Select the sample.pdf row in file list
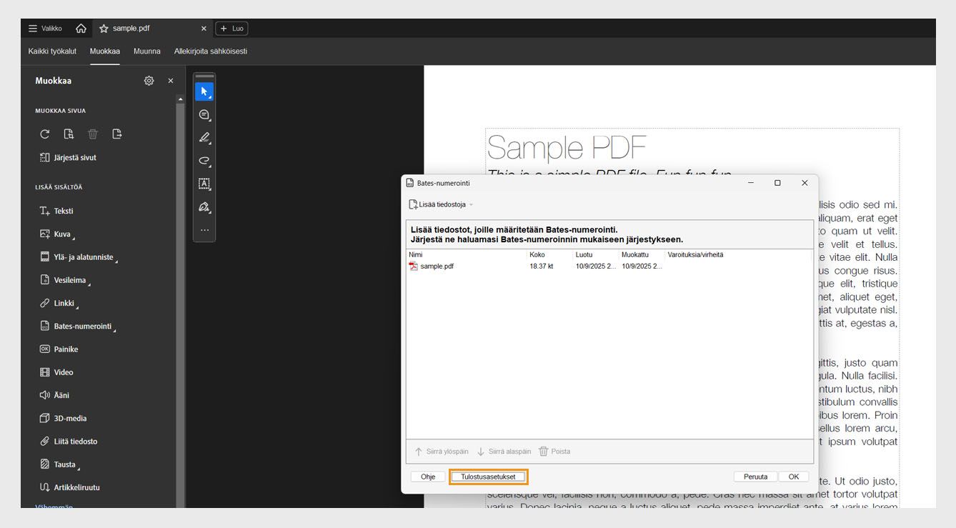 (x=609, y=267)
